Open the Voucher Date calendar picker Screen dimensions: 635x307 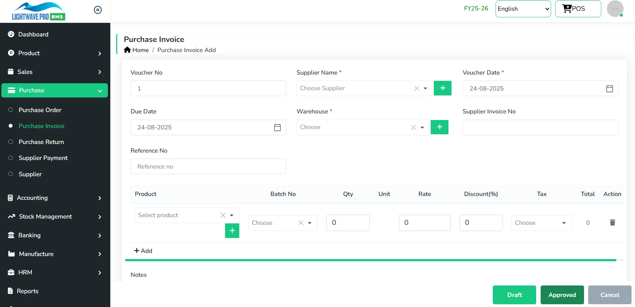coord(609,88)
